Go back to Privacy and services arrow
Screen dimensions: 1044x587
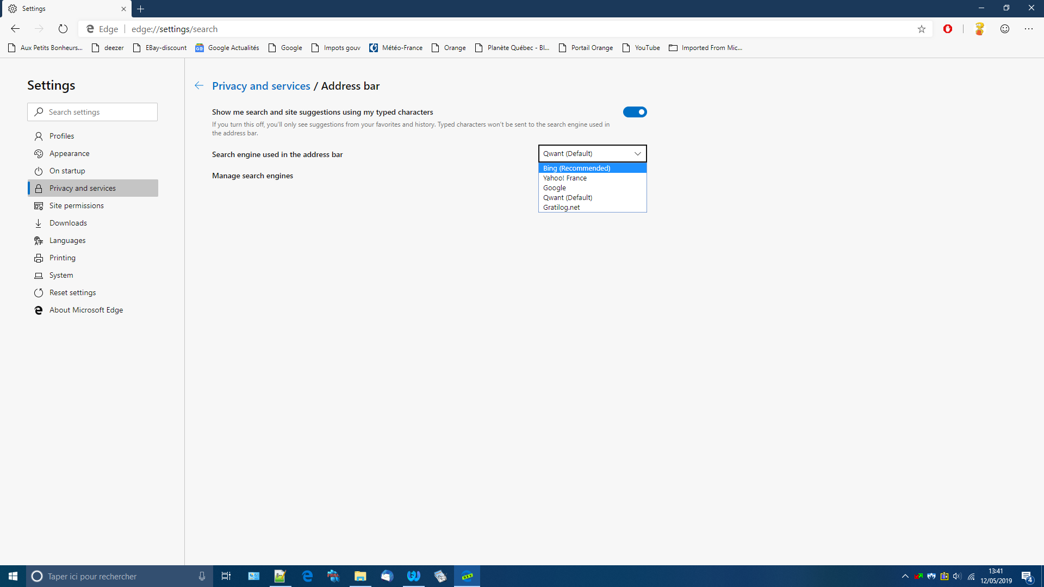coord(199,85)
